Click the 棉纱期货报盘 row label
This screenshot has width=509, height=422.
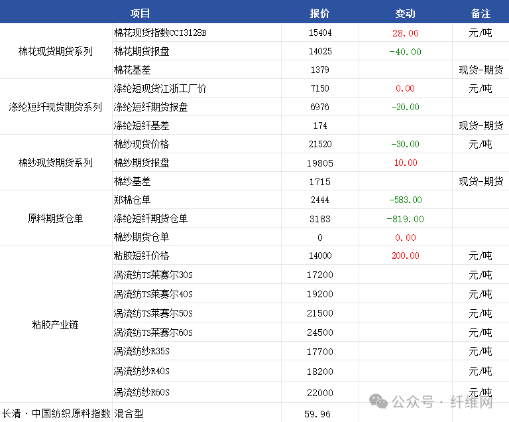click(x=142, y=163)
